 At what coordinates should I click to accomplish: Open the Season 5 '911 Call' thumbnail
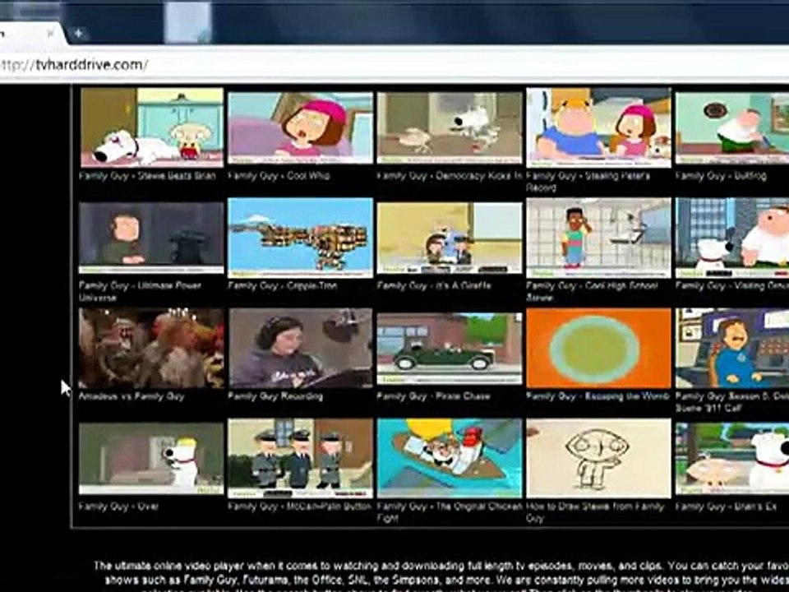732,348
